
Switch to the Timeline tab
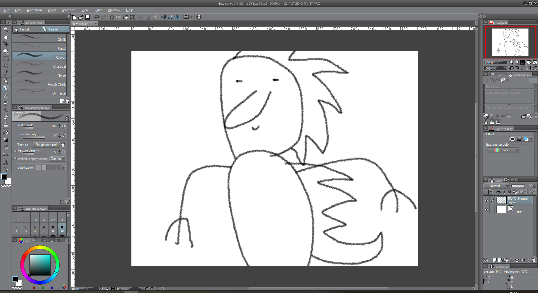[498, 75]
